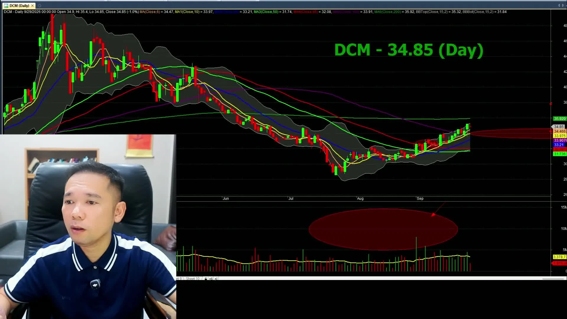
Task: Click the MA1(Close,10) = 33.97 title text
Action: (x=194, y=12)
